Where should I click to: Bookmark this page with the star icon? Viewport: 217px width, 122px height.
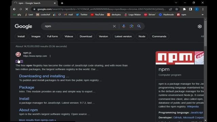coord(177,9)
